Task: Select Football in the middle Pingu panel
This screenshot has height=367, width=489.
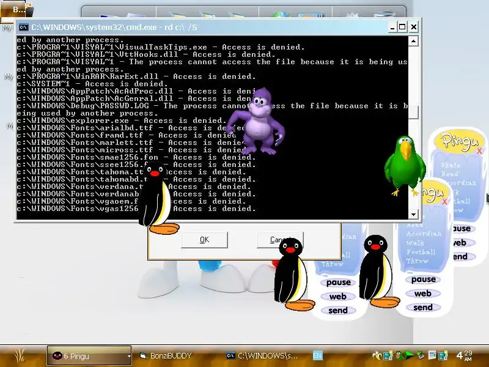Action: point(421,252)
